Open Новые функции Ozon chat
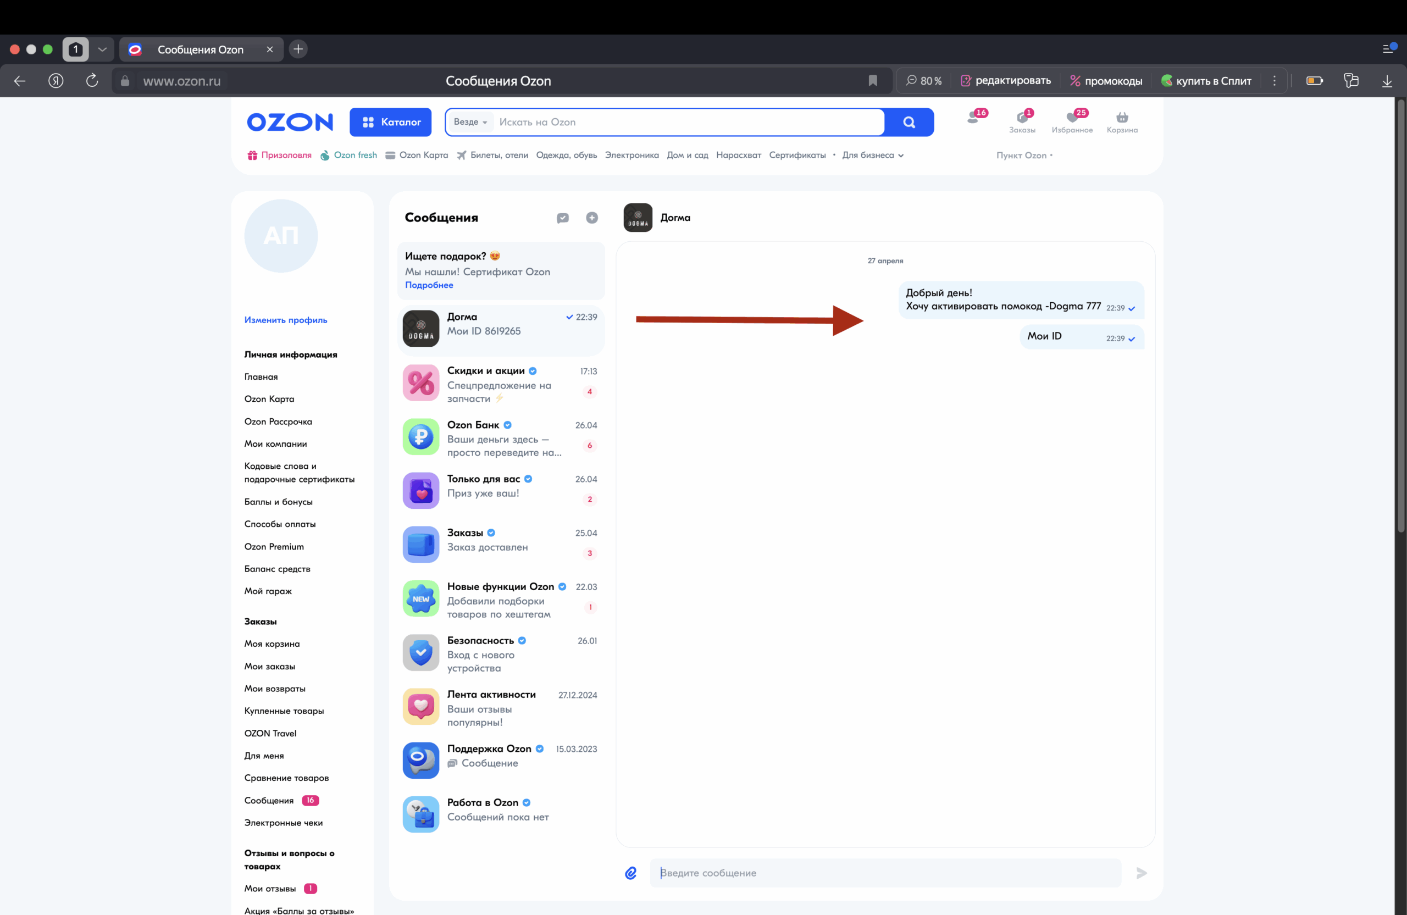1407x915 pixels. (501, 599)
